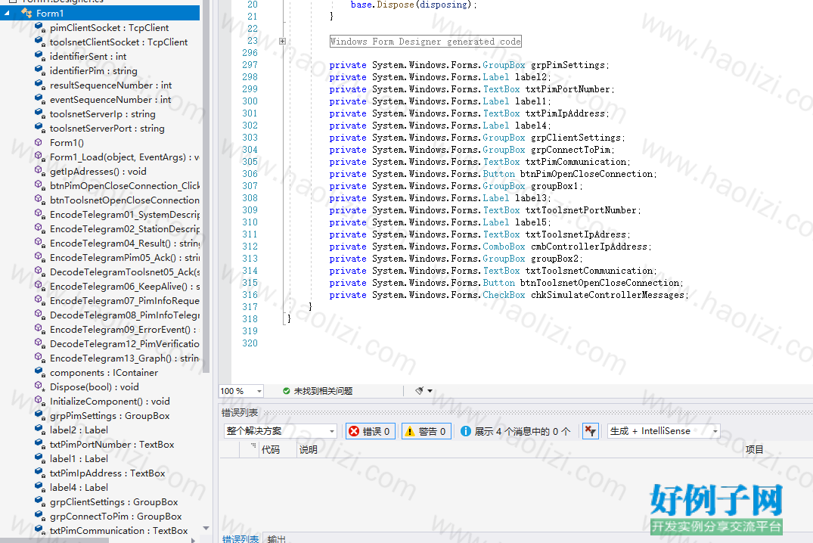Click the eventSequenceNumber field icon
The image size is (813, 543).
coord(39,99)
